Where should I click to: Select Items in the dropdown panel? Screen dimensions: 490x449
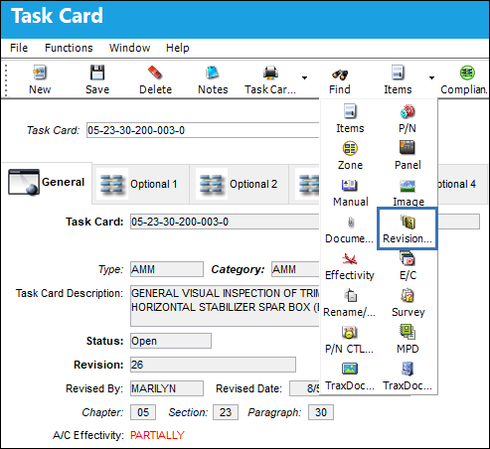[350, 118]
